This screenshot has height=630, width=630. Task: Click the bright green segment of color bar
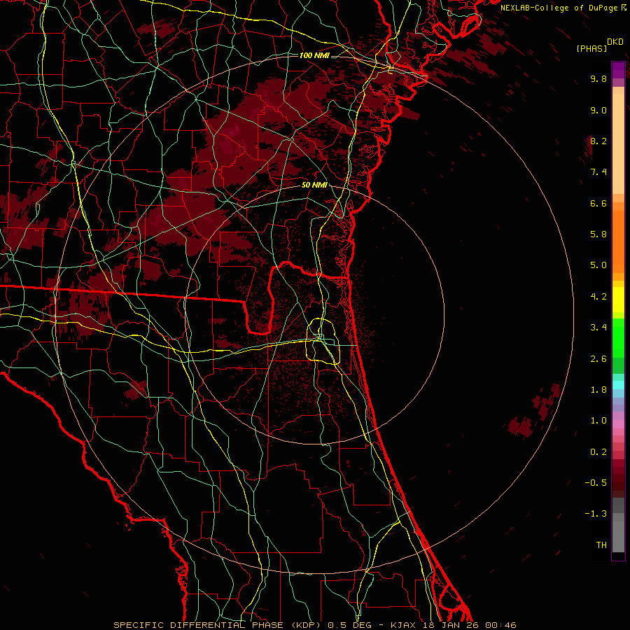click(618, 337)
